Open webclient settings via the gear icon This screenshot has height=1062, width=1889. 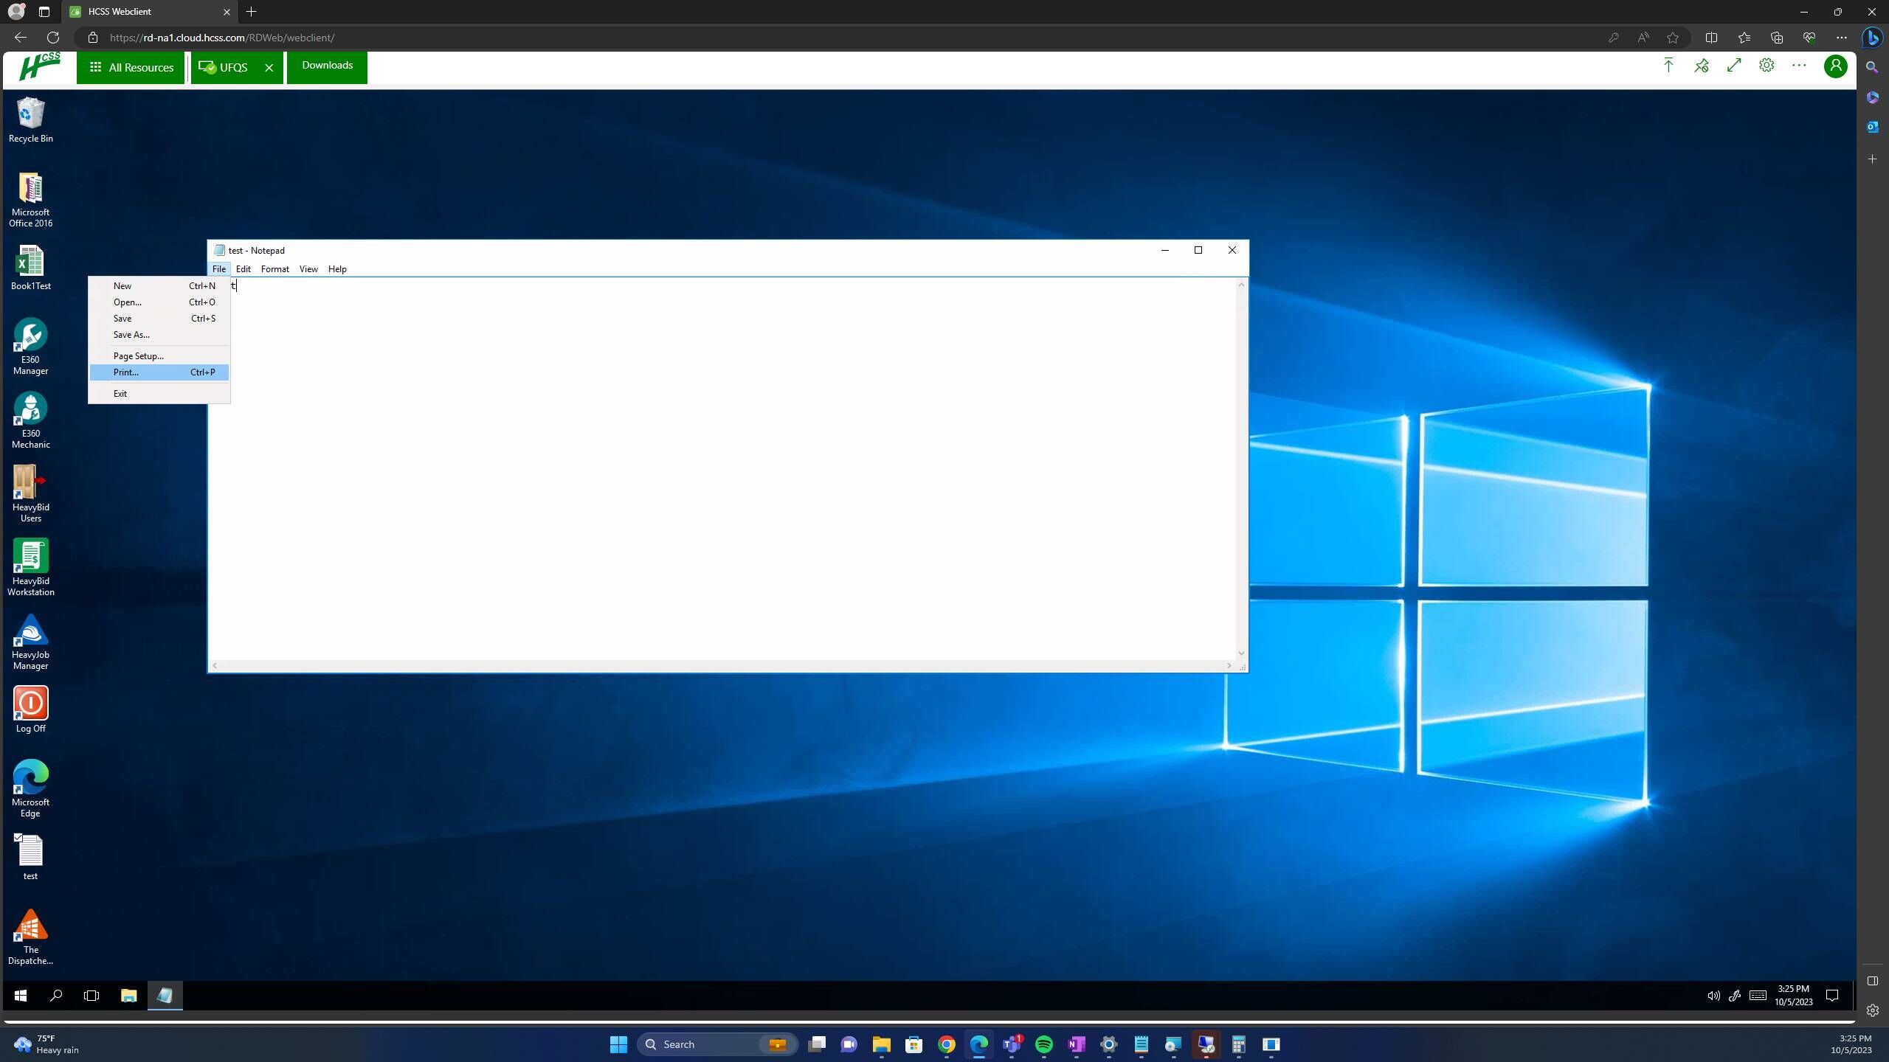1766,65
